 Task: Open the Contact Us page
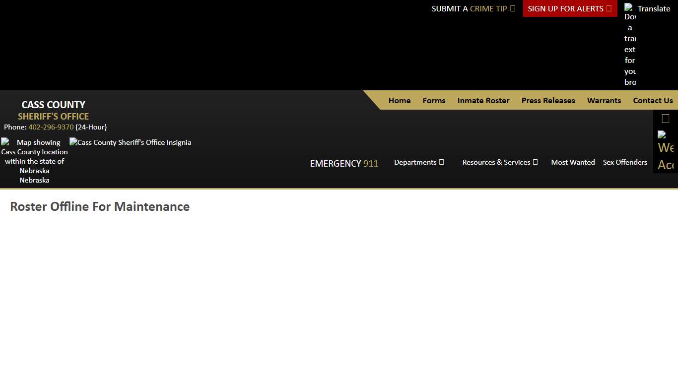point(653,101)
